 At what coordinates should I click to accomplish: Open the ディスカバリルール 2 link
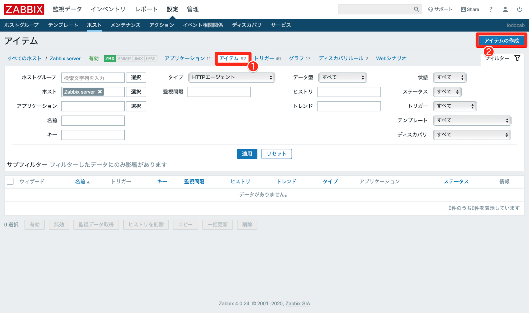point(343,58)
